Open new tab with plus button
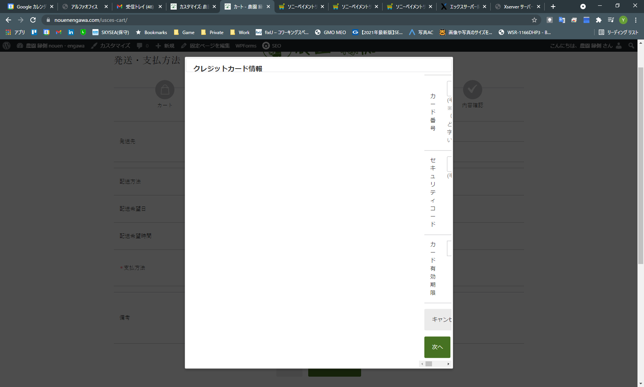 (553, 7)
